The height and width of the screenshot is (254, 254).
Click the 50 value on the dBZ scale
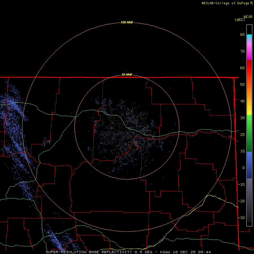click(x=242, y=85)
